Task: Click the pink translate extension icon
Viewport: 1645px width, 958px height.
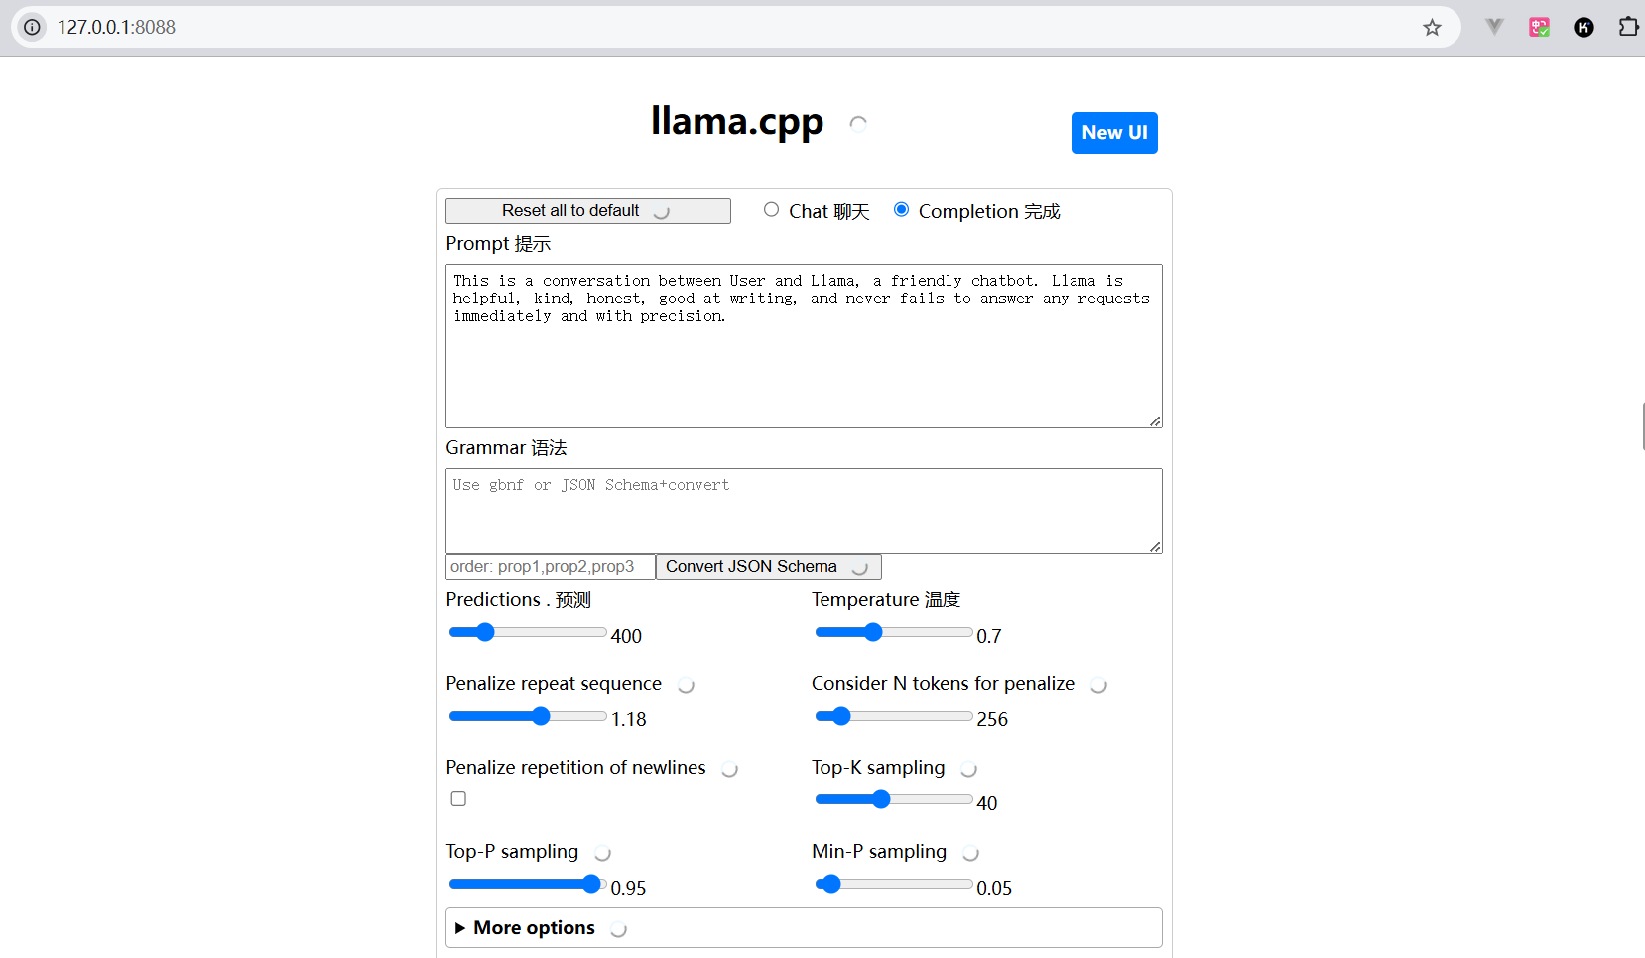Action: 1540,28
